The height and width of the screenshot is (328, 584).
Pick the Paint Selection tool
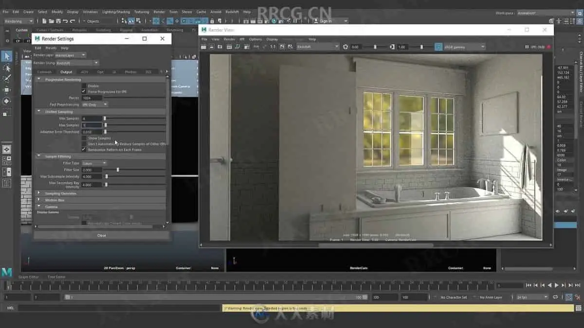(x=7, y=79)
